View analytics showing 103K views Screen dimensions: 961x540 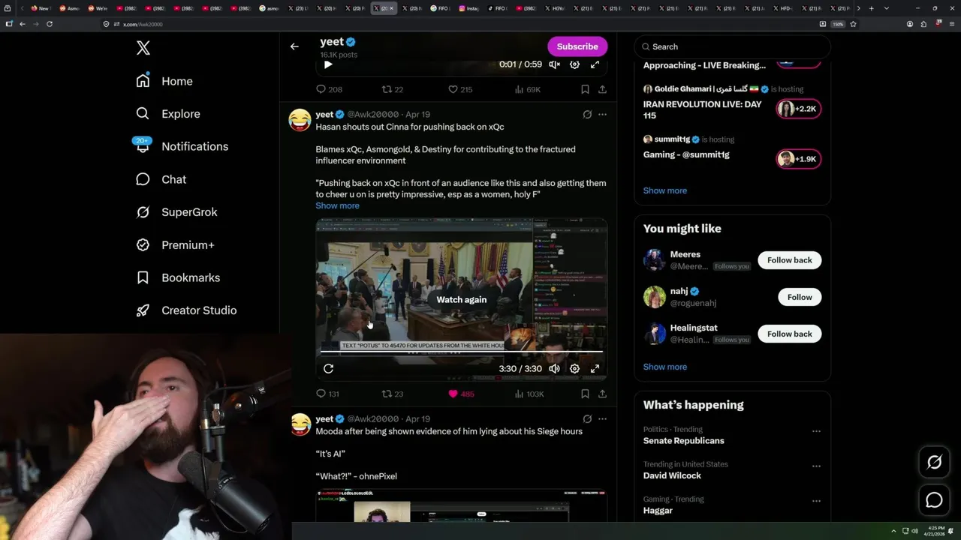click(x=529, y=394)
